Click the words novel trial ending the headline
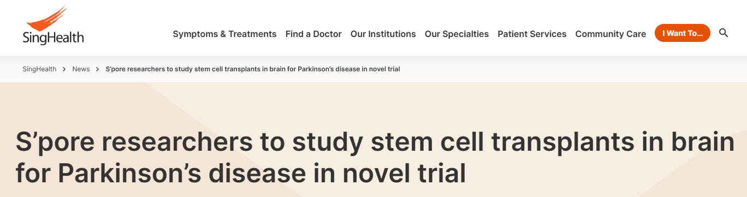This screenshot has height=197, width=747. tap(404, 174)
